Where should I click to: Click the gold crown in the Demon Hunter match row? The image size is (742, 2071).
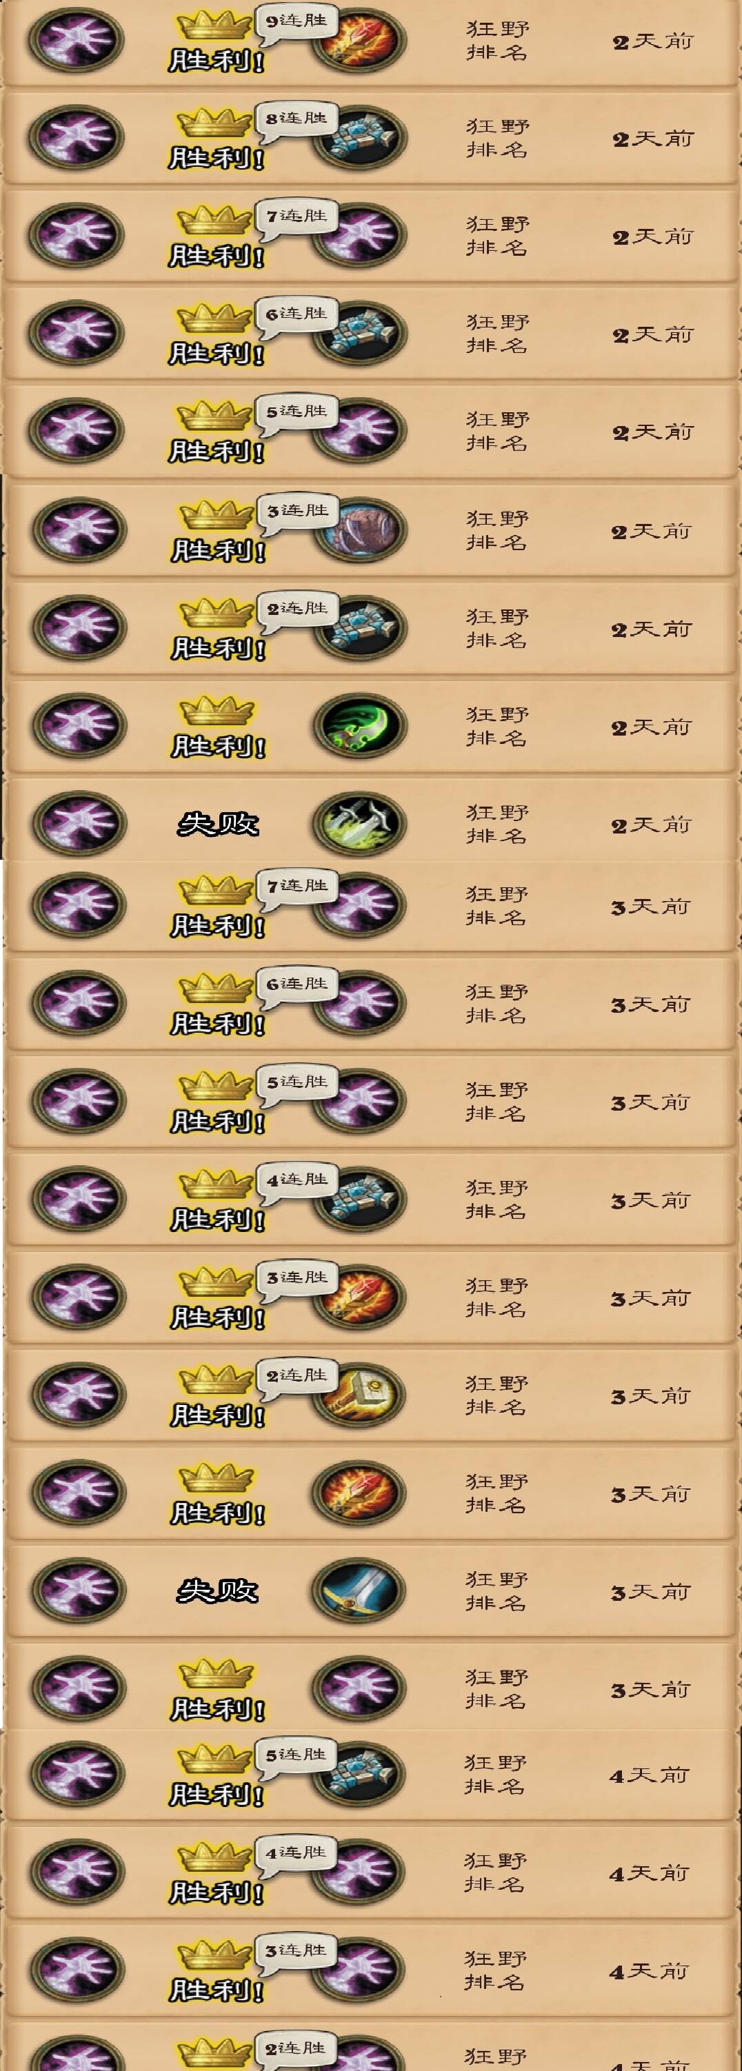tap(217, 711)
